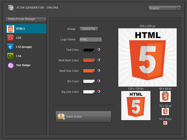
Task: Click the ICON GENERATOR - ONLINE title
Action: (37, 8)
